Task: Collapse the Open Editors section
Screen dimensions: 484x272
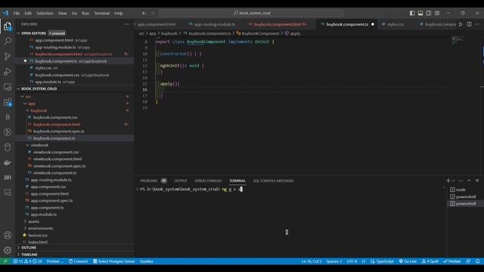Action: pos(18,33)
